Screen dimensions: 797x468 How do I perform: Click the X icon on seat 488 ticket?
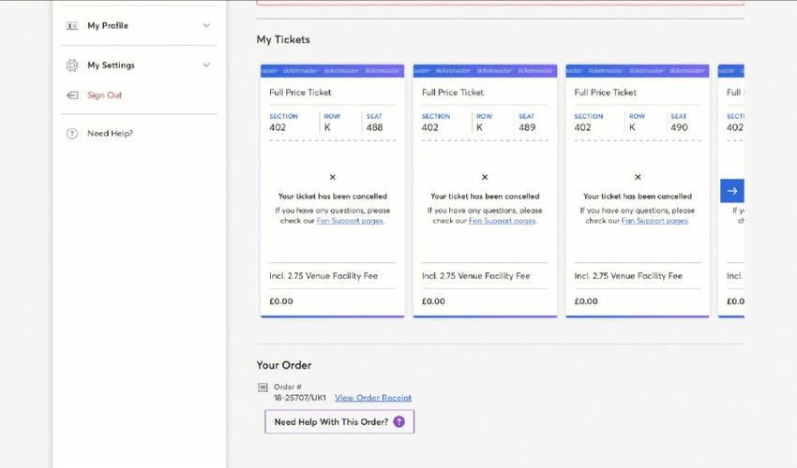click(333, 177)
